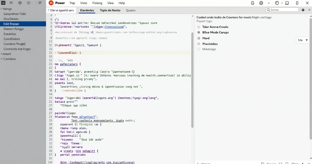Screen dimensions: 312x164
Task: Select Conoltisions in the sidebar
Action: pos(12,39)
